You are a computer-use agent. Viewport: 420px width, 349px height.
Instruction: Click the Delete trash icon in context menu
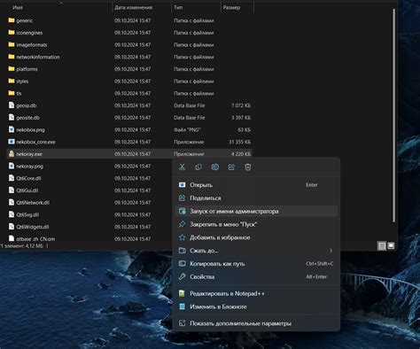[x=248, y=167]
